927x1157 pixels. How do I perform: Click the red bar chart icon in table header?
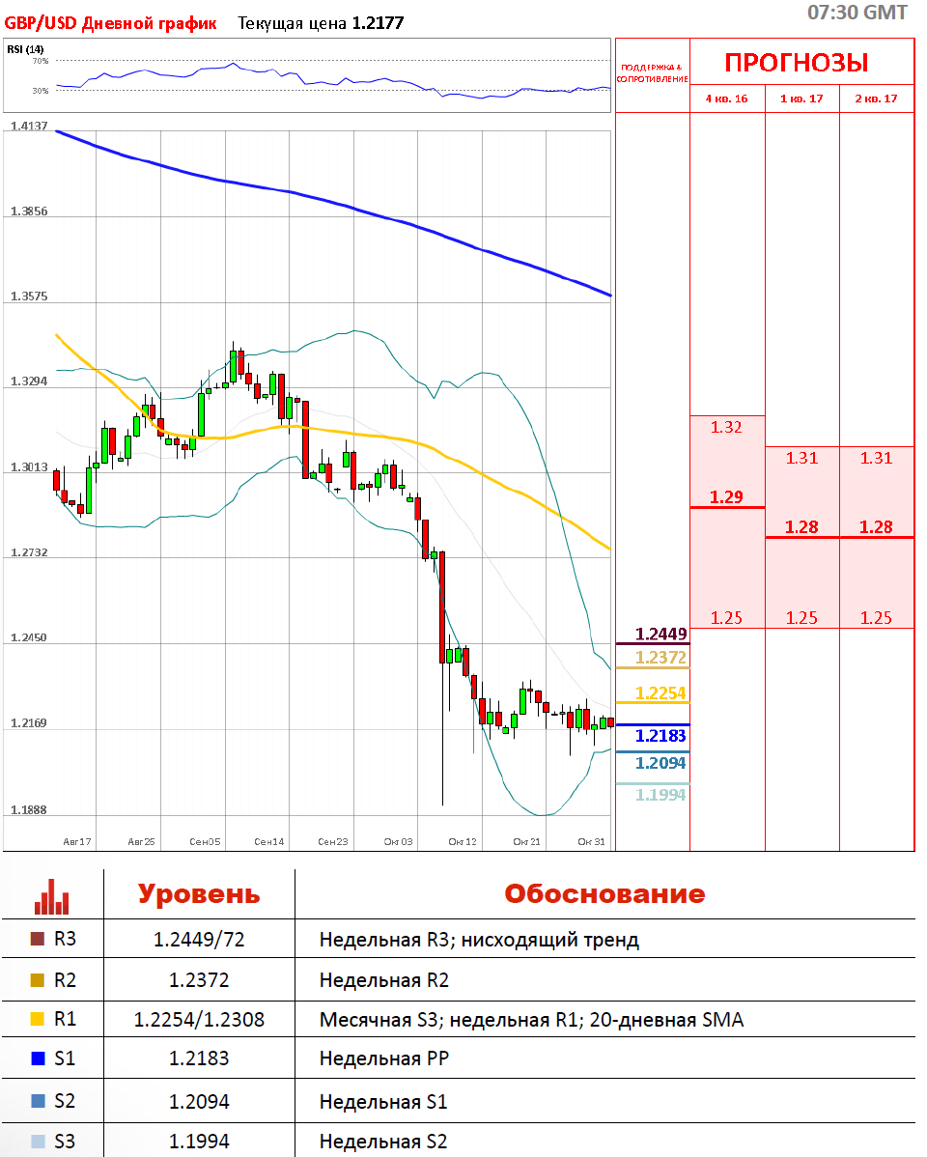click(52, 895)
